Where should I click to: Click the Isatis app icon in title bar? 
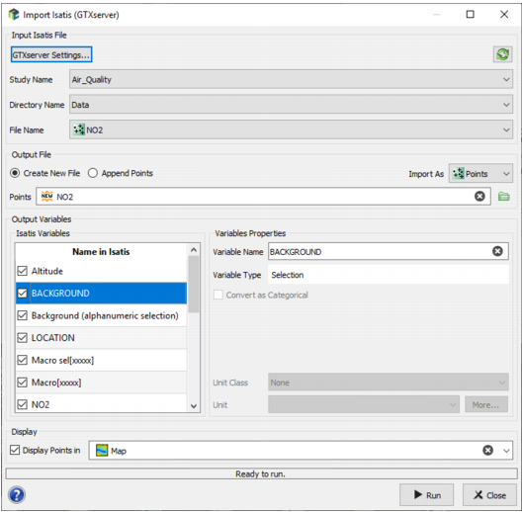point(14,15)
